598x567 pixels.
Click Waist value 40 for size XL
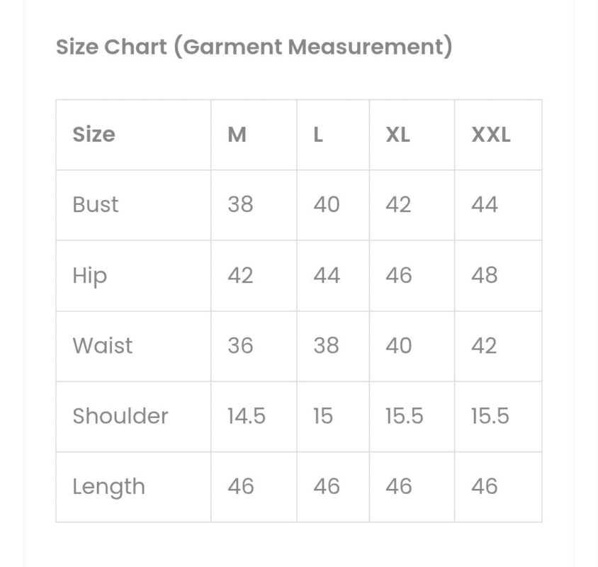(398, 346)
